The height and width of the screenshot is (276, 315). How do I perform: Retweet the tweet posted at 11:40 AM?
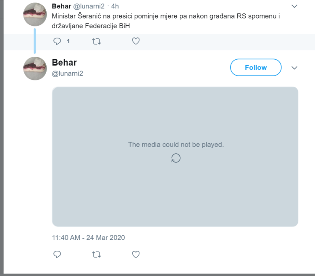[96, 254]
